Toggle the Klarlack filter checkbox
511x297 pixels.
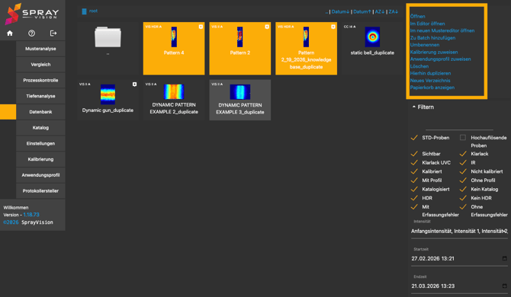click(463, 154)
